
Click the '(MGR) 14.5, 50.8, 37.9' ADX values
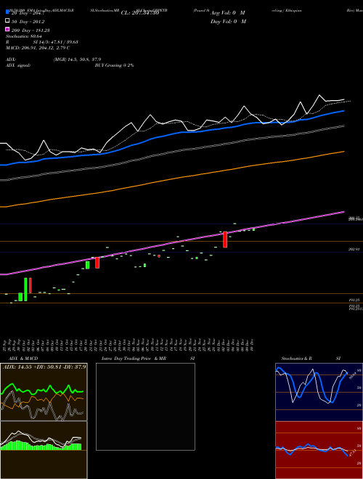[77, 60]
